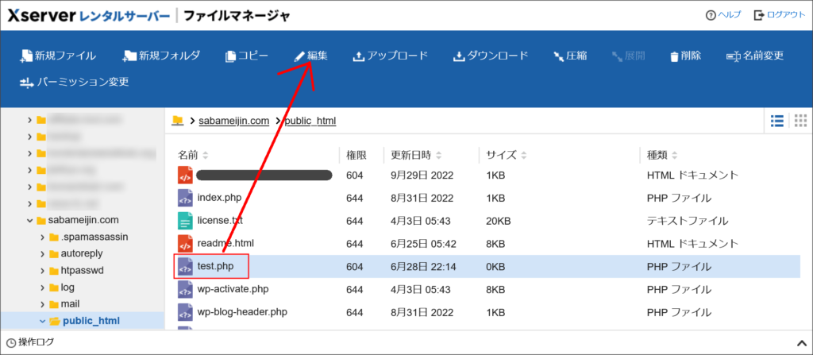Click the 6月28日 22:14 date cell
The height and width of the screenshot is (355, 813).
[422, 267]
